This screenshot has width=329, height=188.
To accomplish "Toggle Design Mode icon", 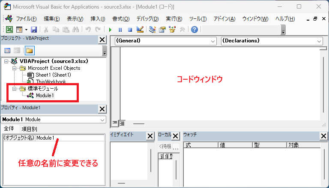I will pos(140,30).
